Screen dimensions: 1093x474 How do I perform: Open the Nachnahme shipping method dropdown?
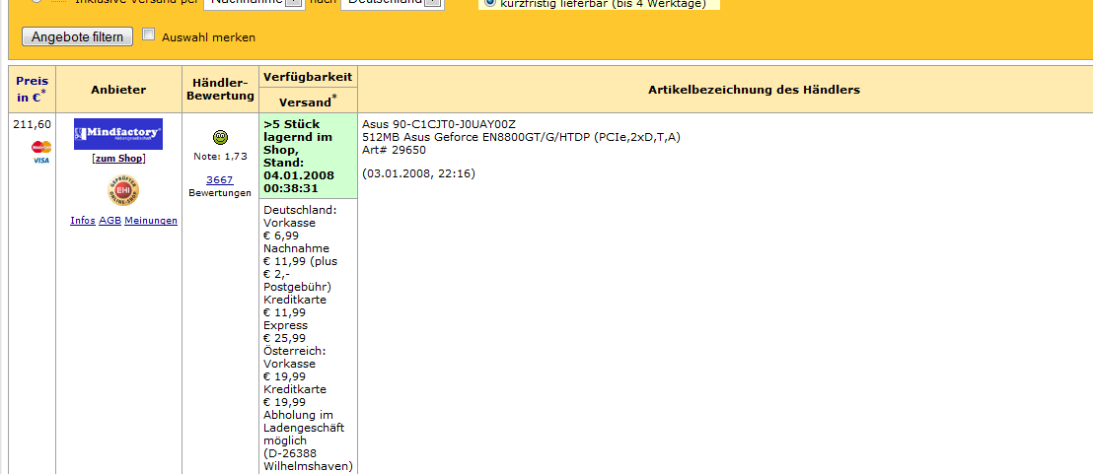click(x=255, y=2)
